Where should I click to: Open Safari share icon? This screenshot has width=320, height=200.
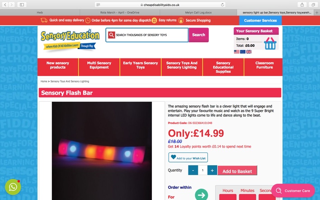click(302, 5)
